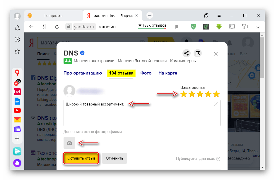Open the browser hamburger menu
The image size is (275, 180).
click(x=219, y=15)
